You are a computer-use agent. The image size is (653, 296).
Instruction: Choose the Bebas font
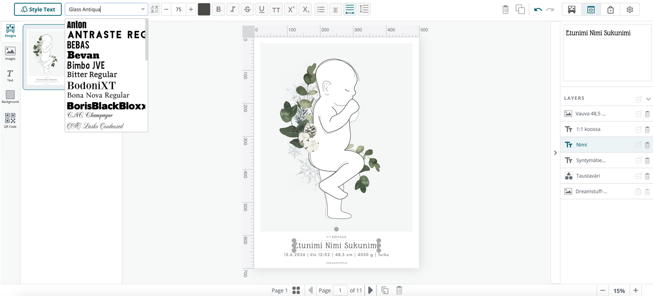[78, 45]
